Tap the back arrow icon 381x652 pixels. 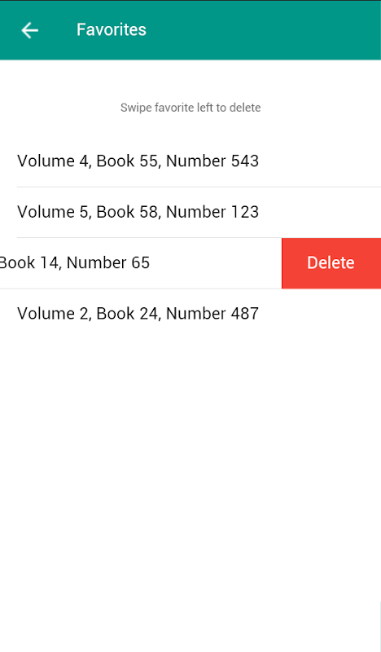point(29,30)
